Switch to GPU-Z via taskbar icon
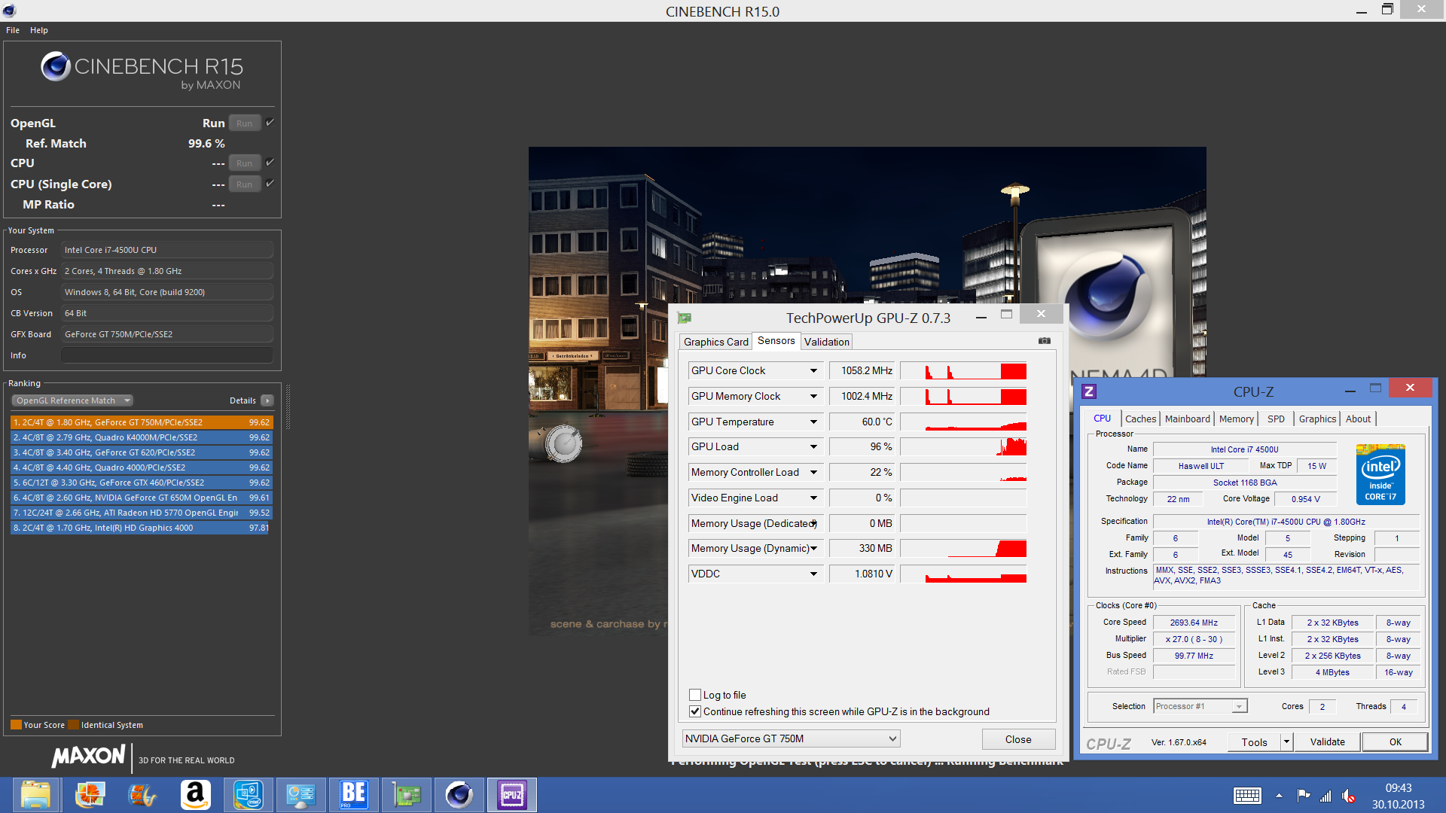The image size is (1446, 813). (x=406, y=795)
